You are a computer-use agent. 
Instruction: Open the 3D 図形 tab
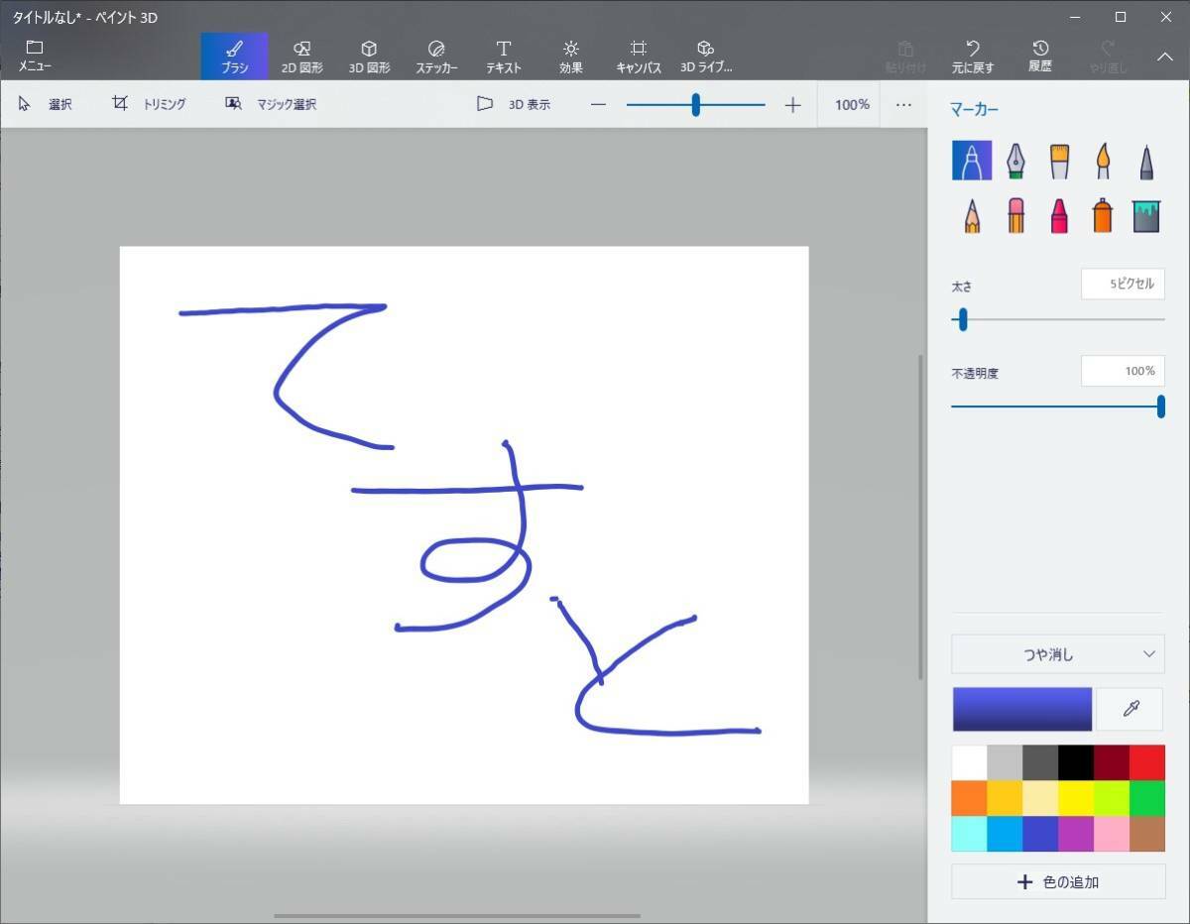369,57
